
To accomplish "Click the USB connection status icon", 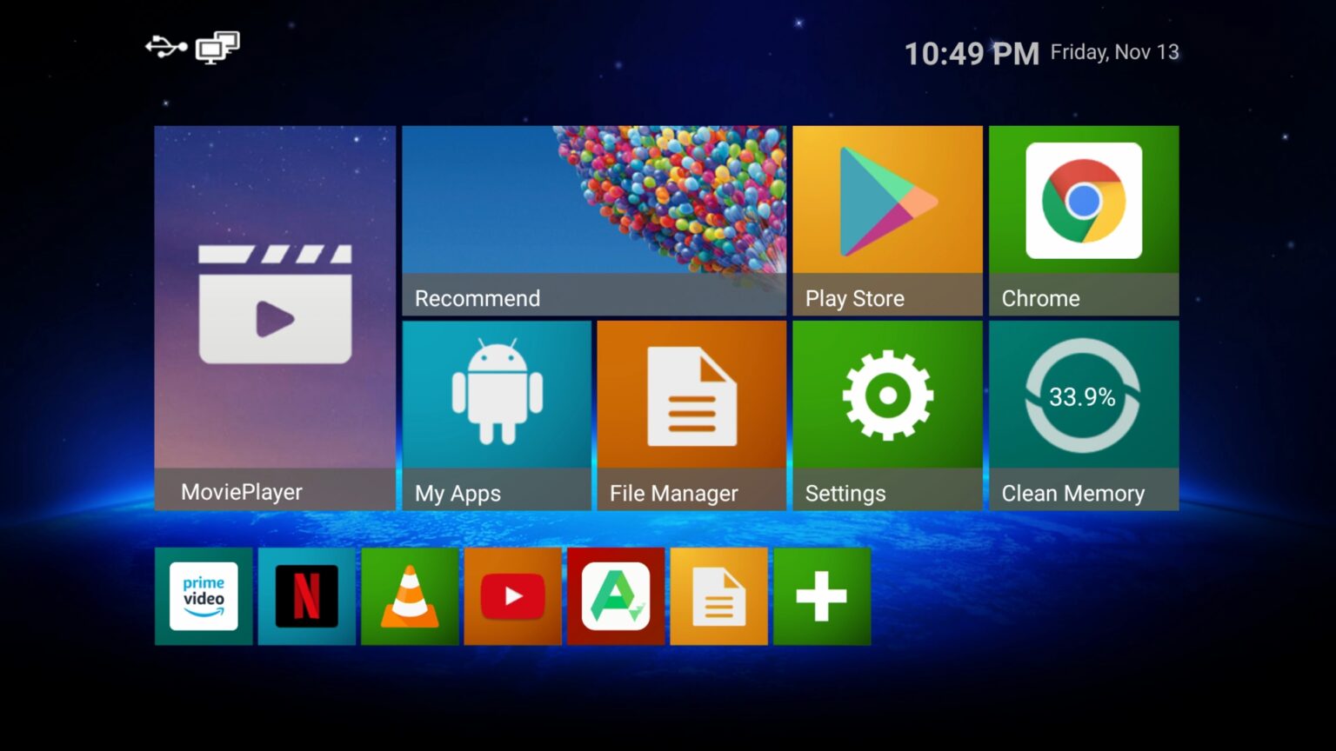I will (167, 48).
